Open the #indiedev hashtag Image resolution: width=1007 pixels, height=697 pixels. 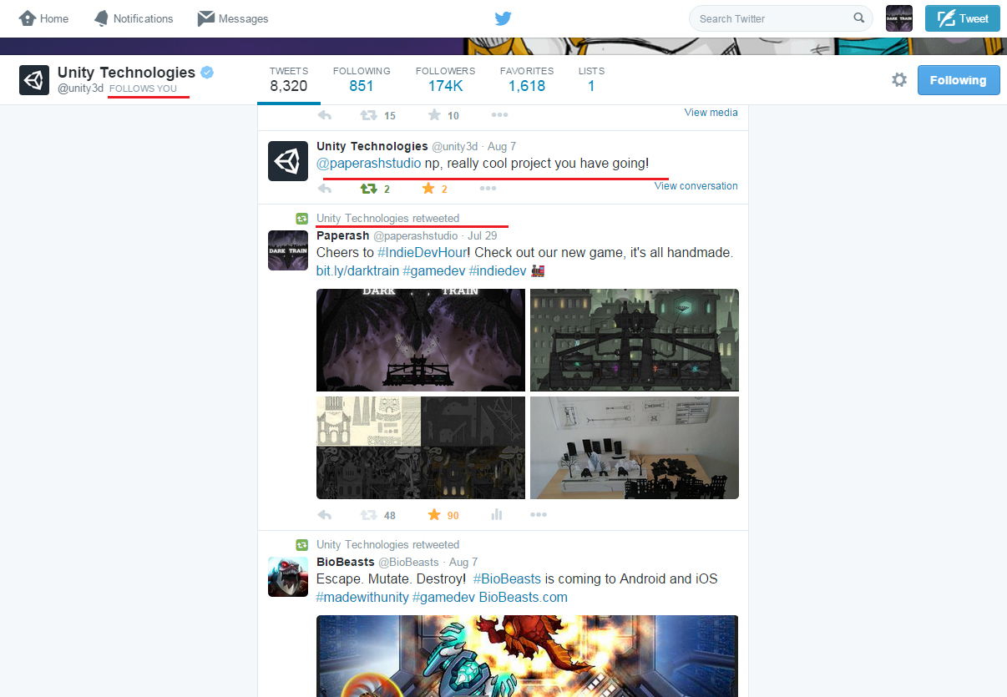coord(498,271)
